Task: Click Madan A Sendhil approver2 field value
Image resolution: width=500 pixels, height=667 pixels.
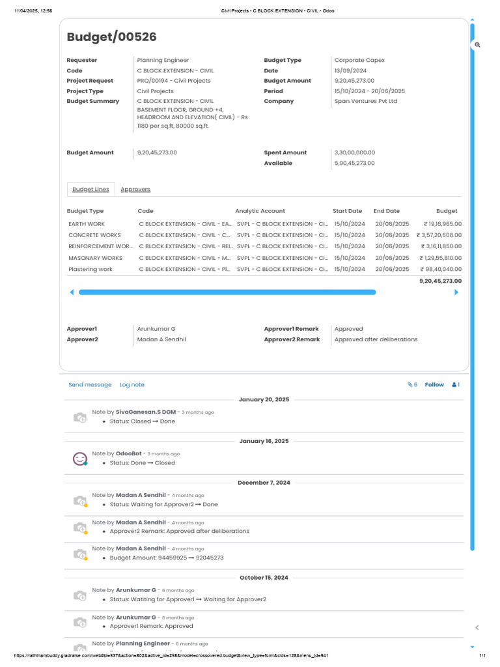Action: tap(161, 339)
